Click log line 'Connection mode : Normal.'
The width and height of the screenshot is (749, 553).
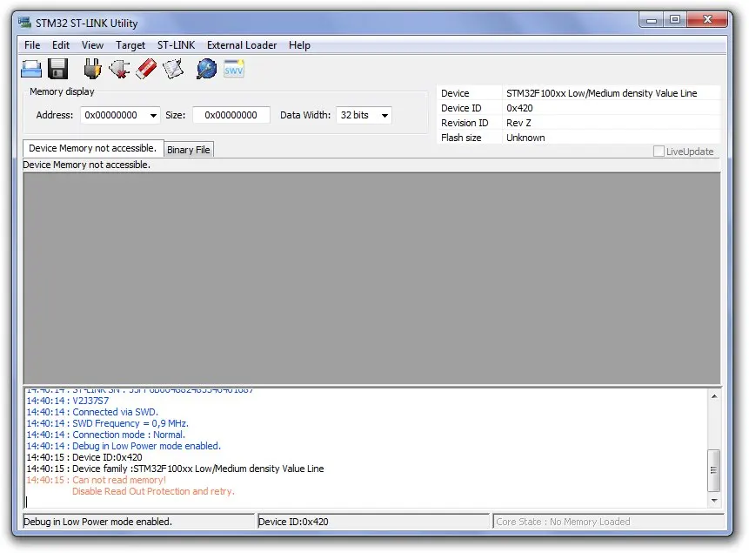point(105,435)
